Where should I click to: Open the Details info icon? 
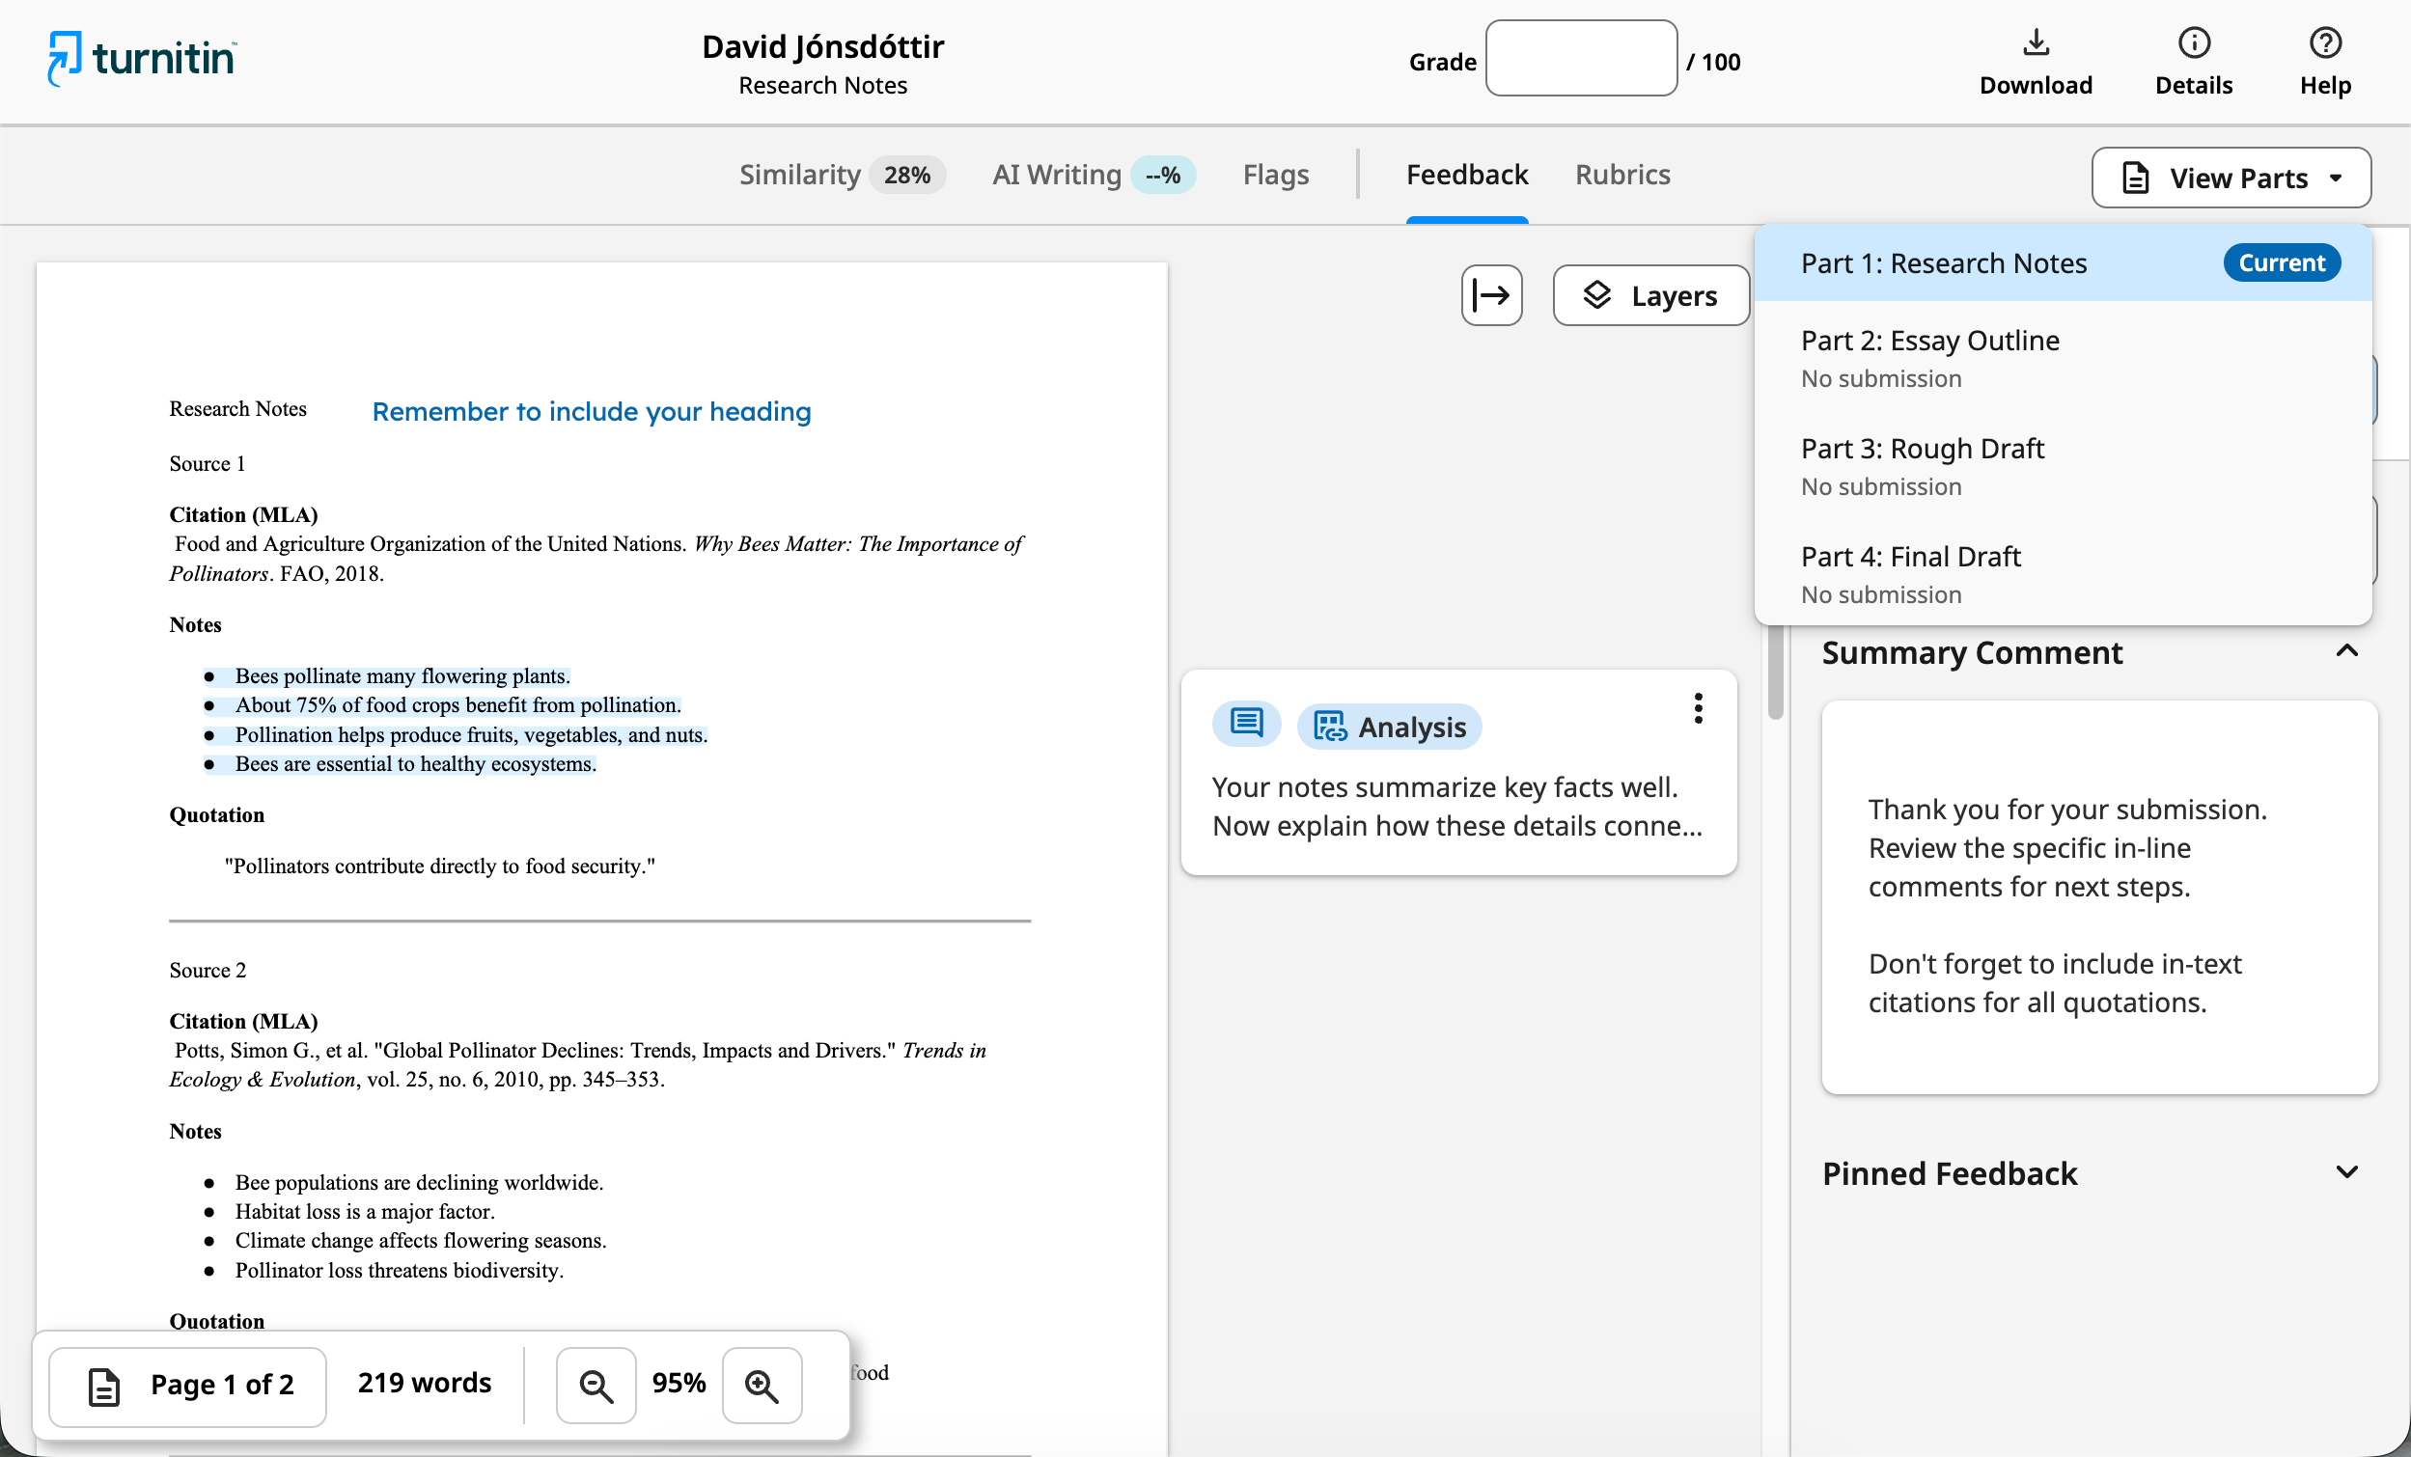pos(2194,43)
